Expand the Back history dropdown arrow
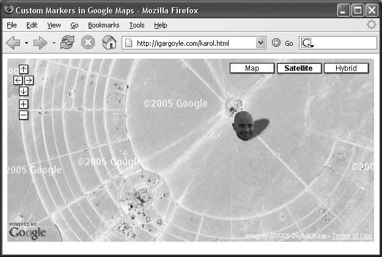Image resolution: width=382 pixels, height=257 pixels. (26, 43)
